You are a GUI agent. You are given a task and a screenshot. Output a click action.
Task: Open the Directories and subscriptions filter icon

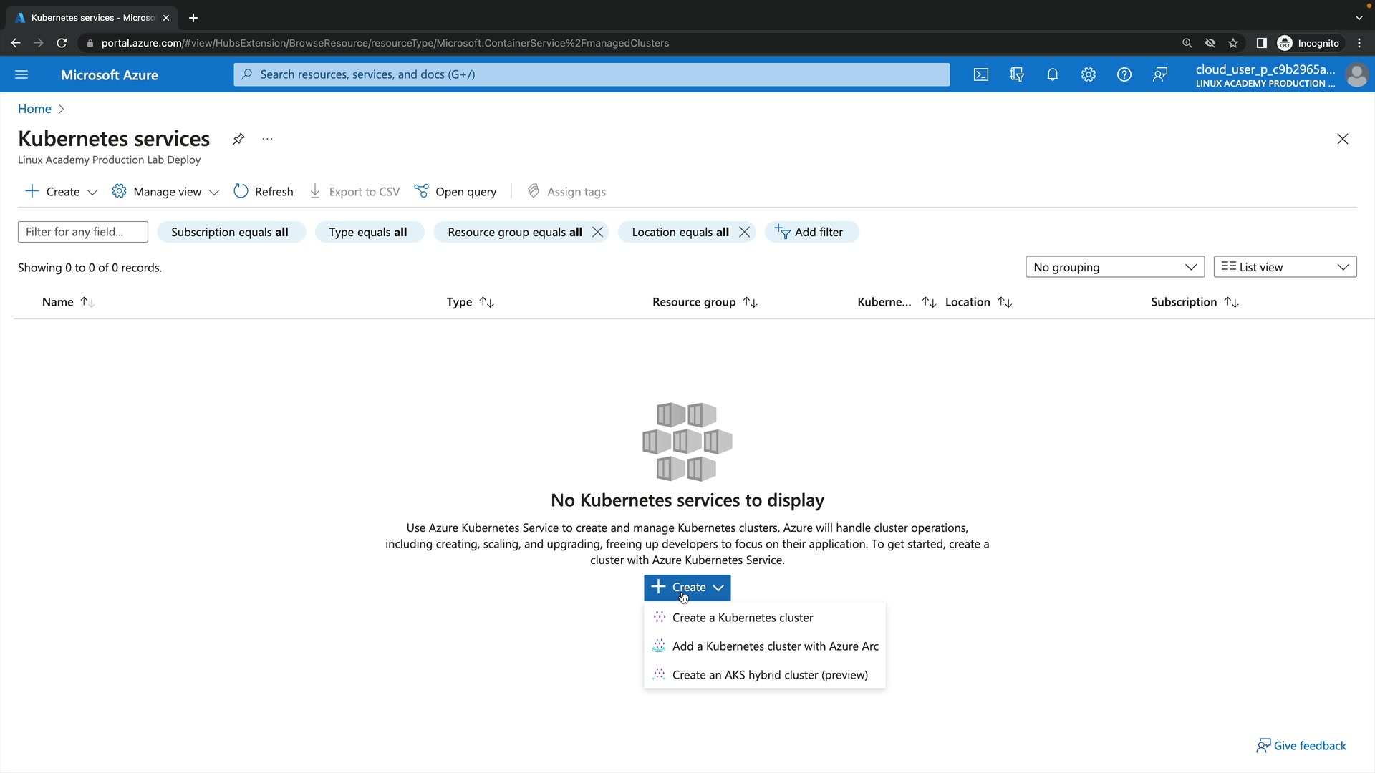1017,74
